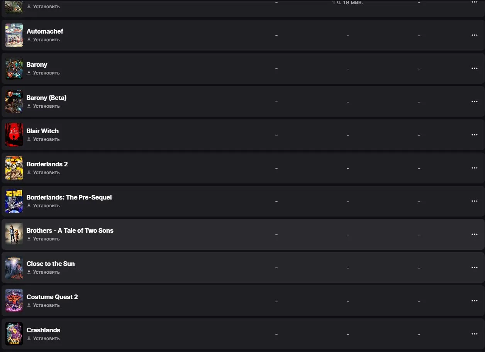Open the three-dot menu for Automachef
Image resolution: width=485 pixels, height=352 pixels.
(x=475, y=35)
